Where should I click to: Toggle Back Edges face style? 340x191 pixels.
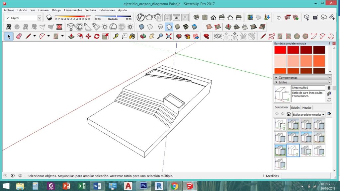tap(150, 27)
